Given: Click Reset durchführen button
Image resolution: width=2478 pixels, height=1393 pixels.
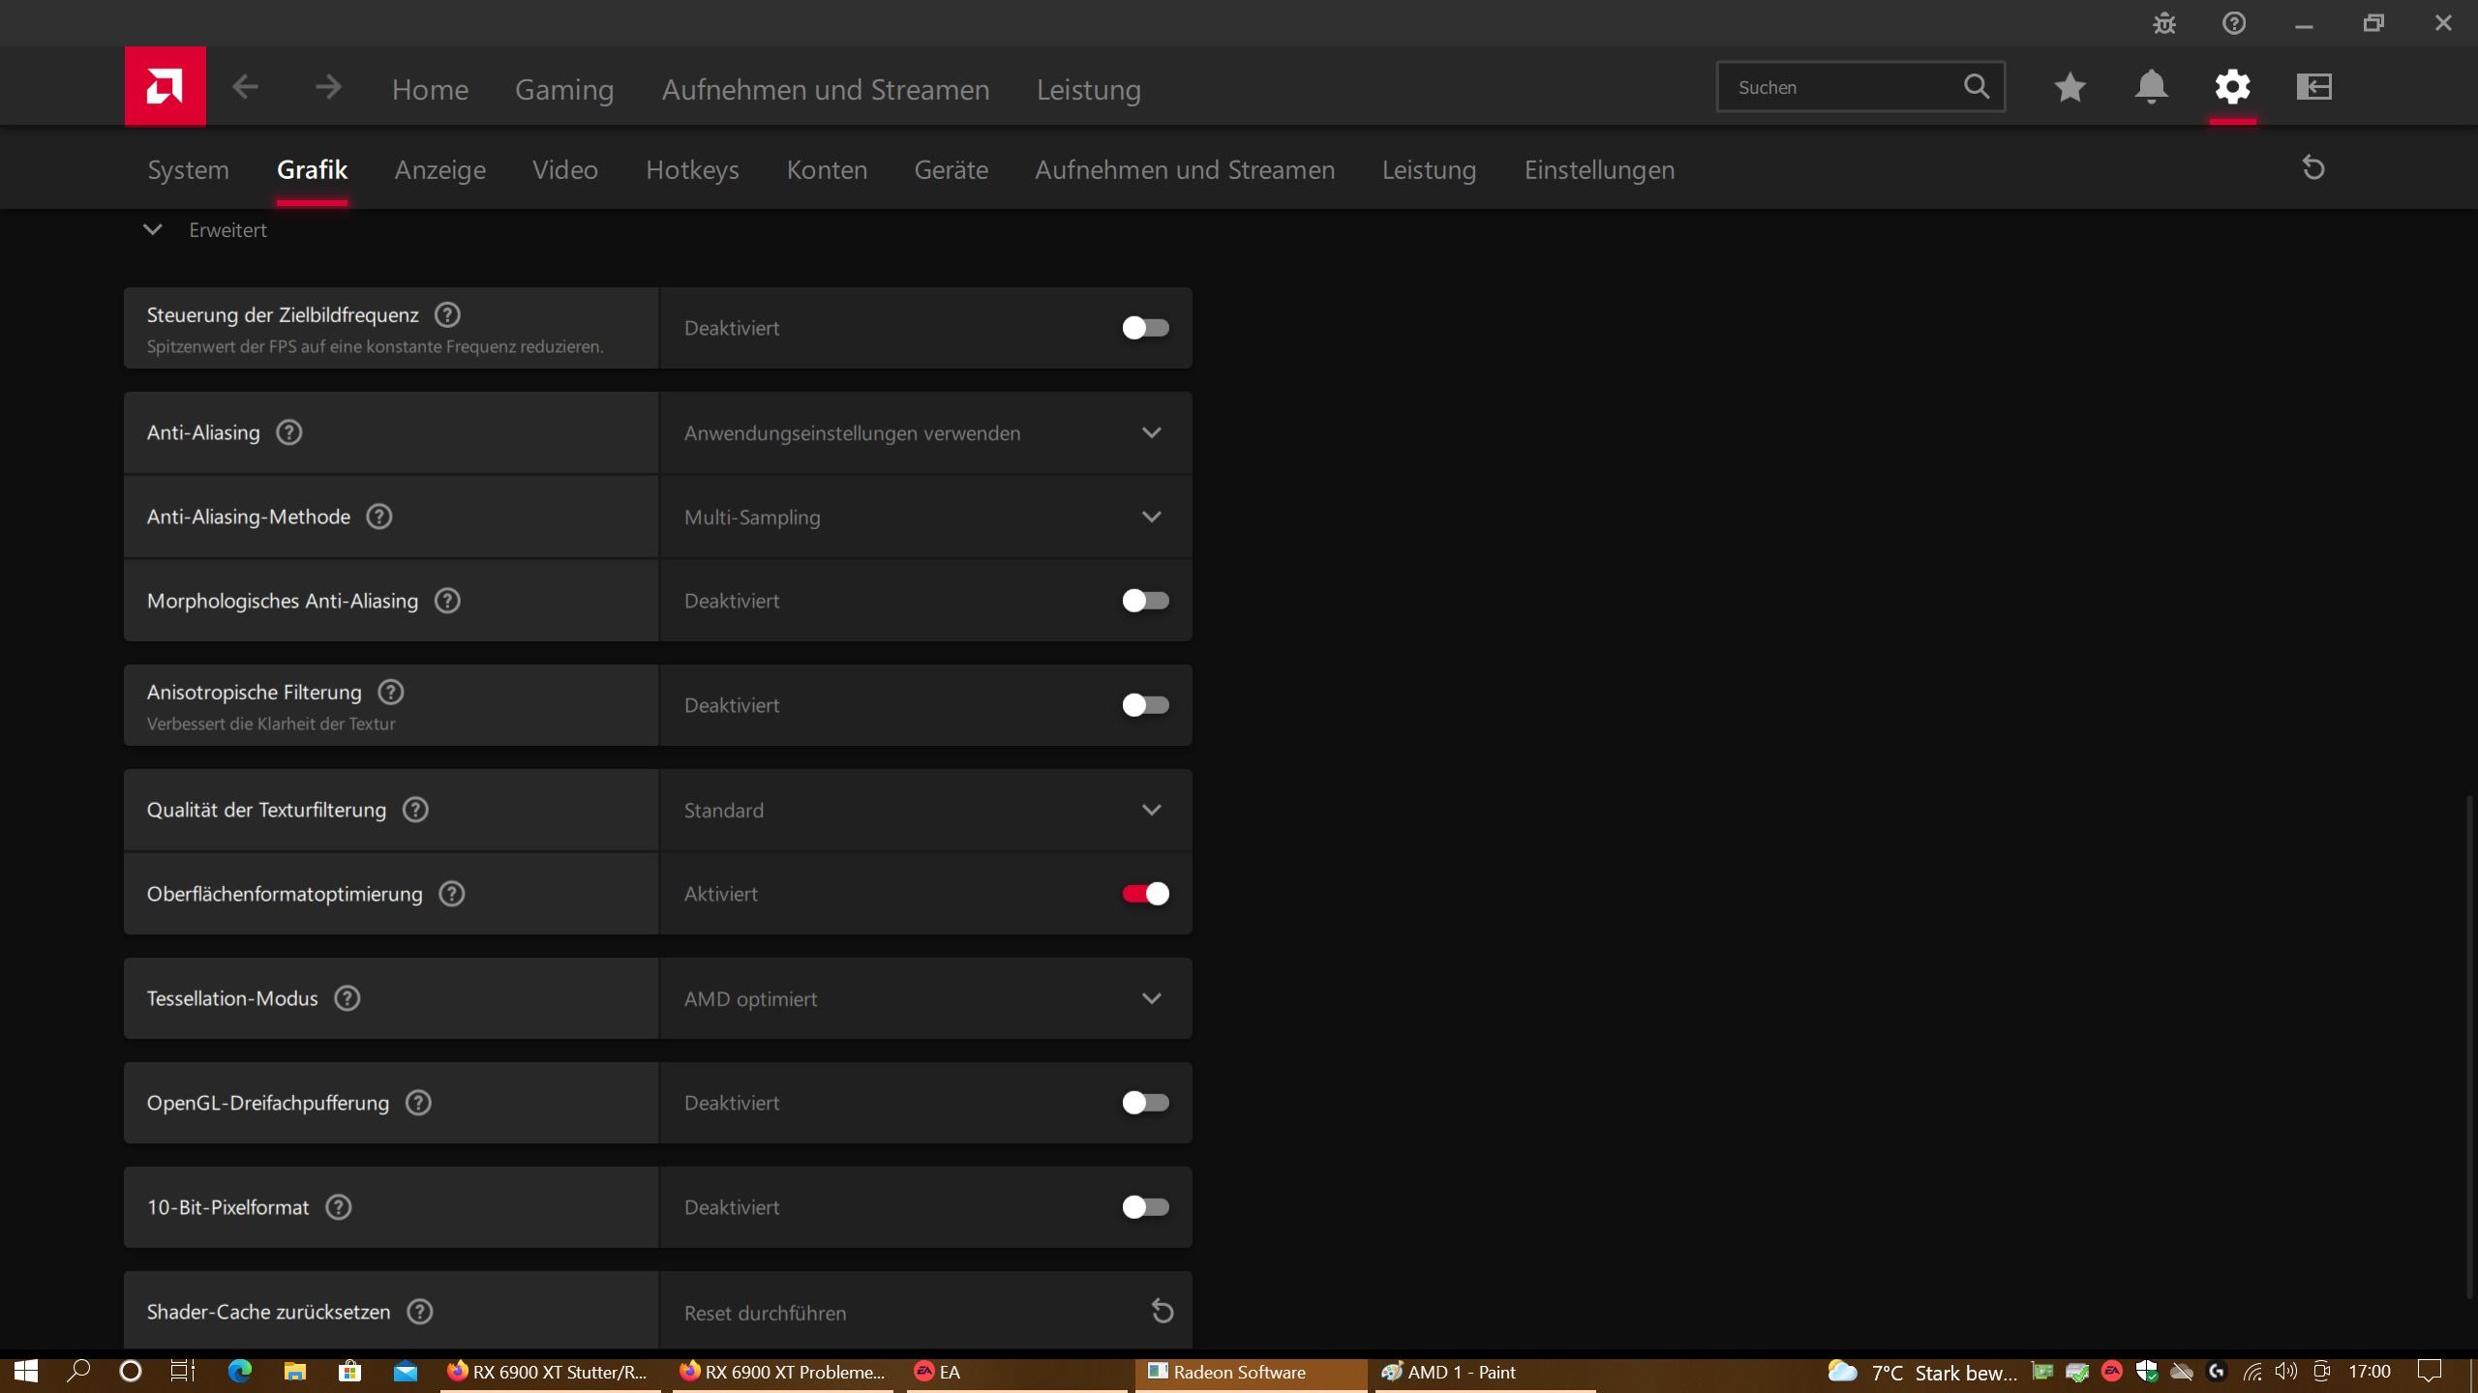Looking at the screenshot, I should pos(765,1313).
